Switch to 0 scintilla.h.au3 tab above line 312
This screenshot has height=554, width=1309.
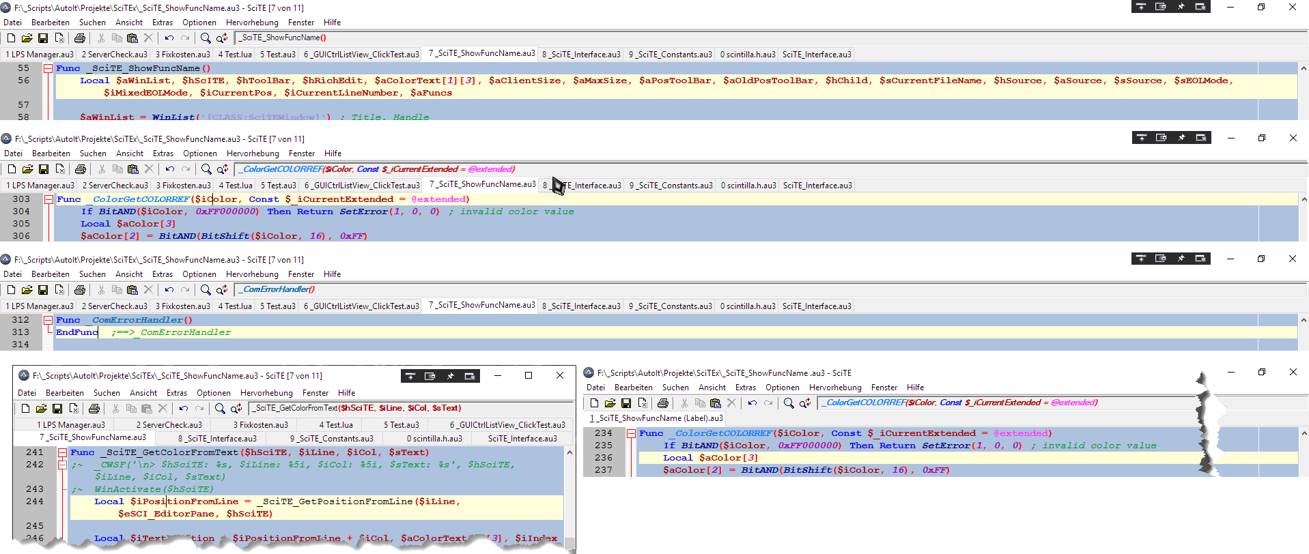click(x=748, y=306)
